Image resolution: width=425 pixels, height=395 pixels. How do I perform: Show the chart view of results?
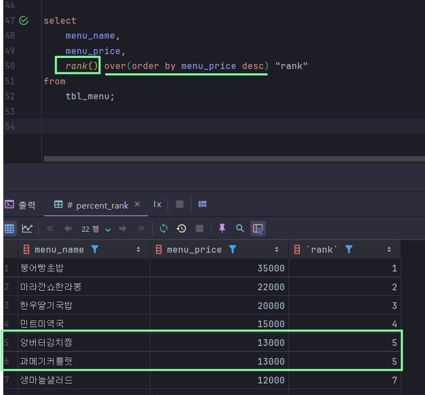pyautogui.click(x=27, y=228)
